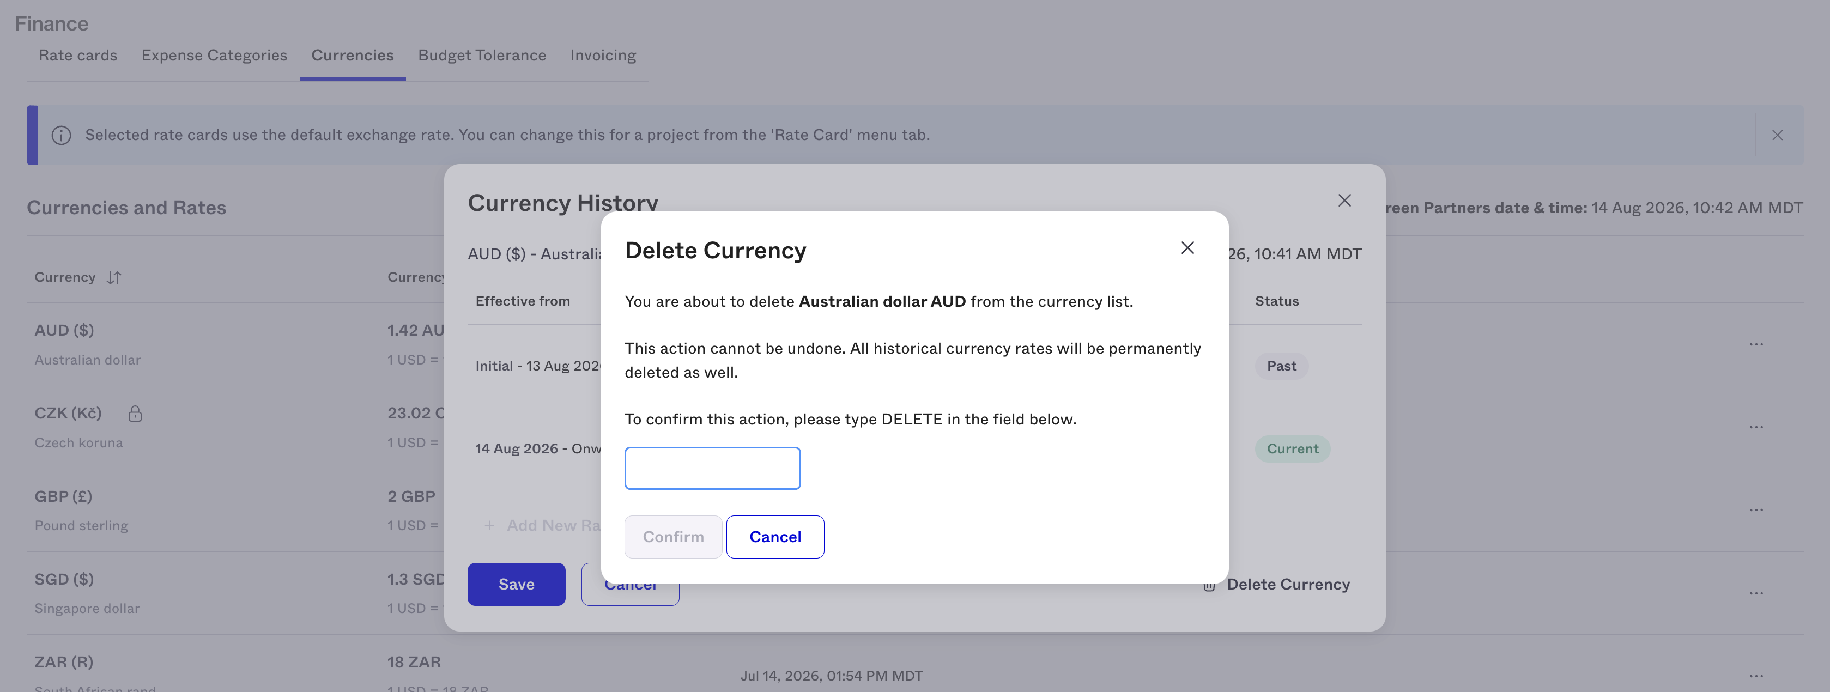Click the Save button in Currency History
This screenshot has width=1830, height=692.
click(x=517, y=585)
